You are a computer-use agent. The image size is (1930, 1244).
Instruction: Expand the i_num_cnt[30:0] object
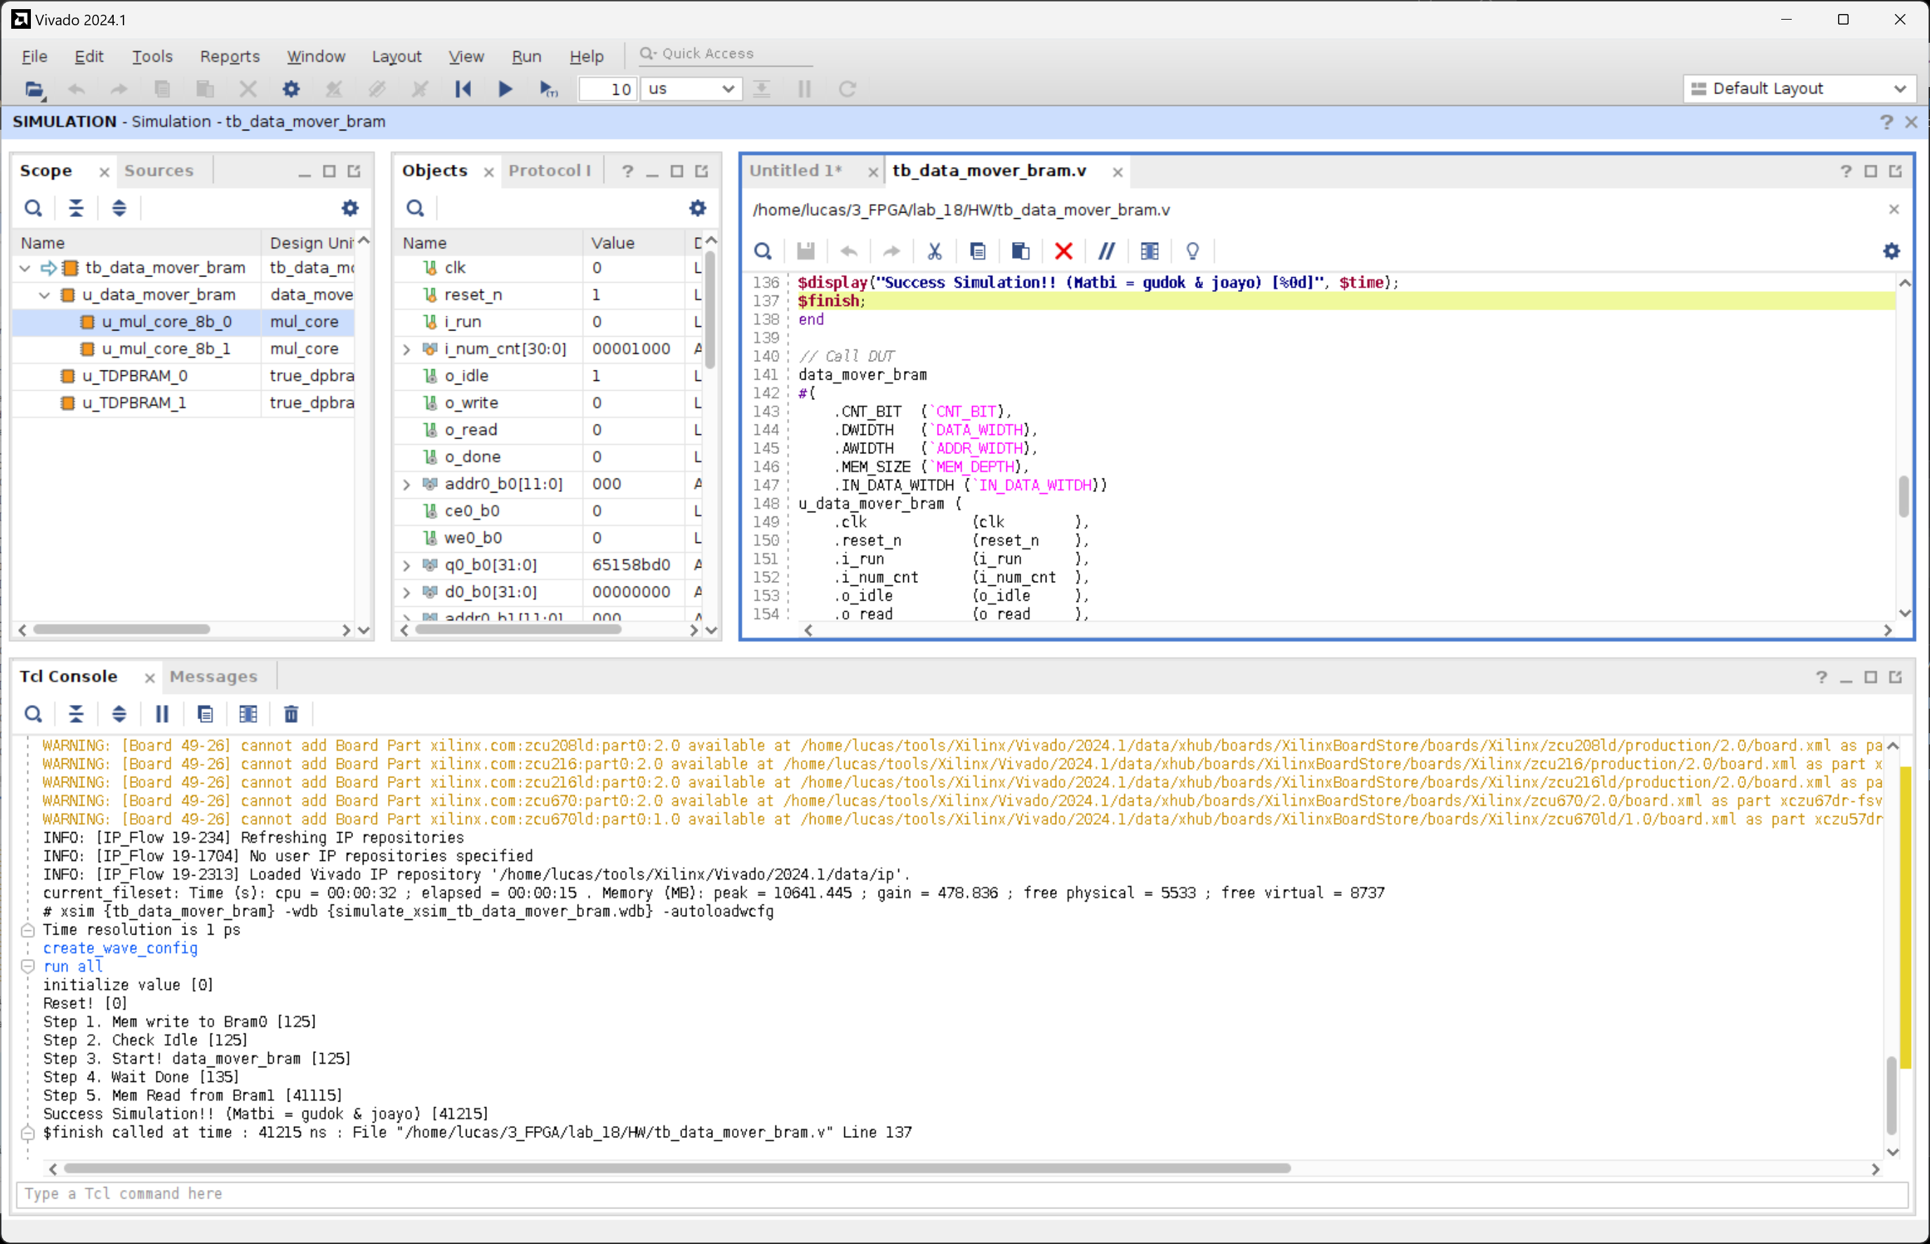407,349
